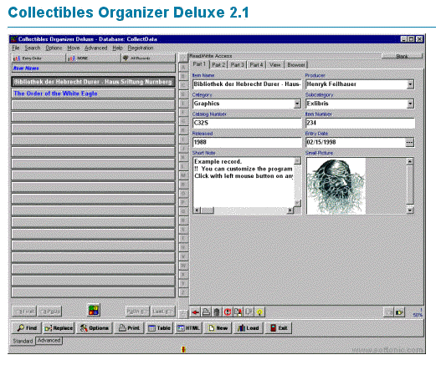Open the Registration menu
Image resolution: width=436 pixels, height=365 pixels.
click(x=141, y=48)
